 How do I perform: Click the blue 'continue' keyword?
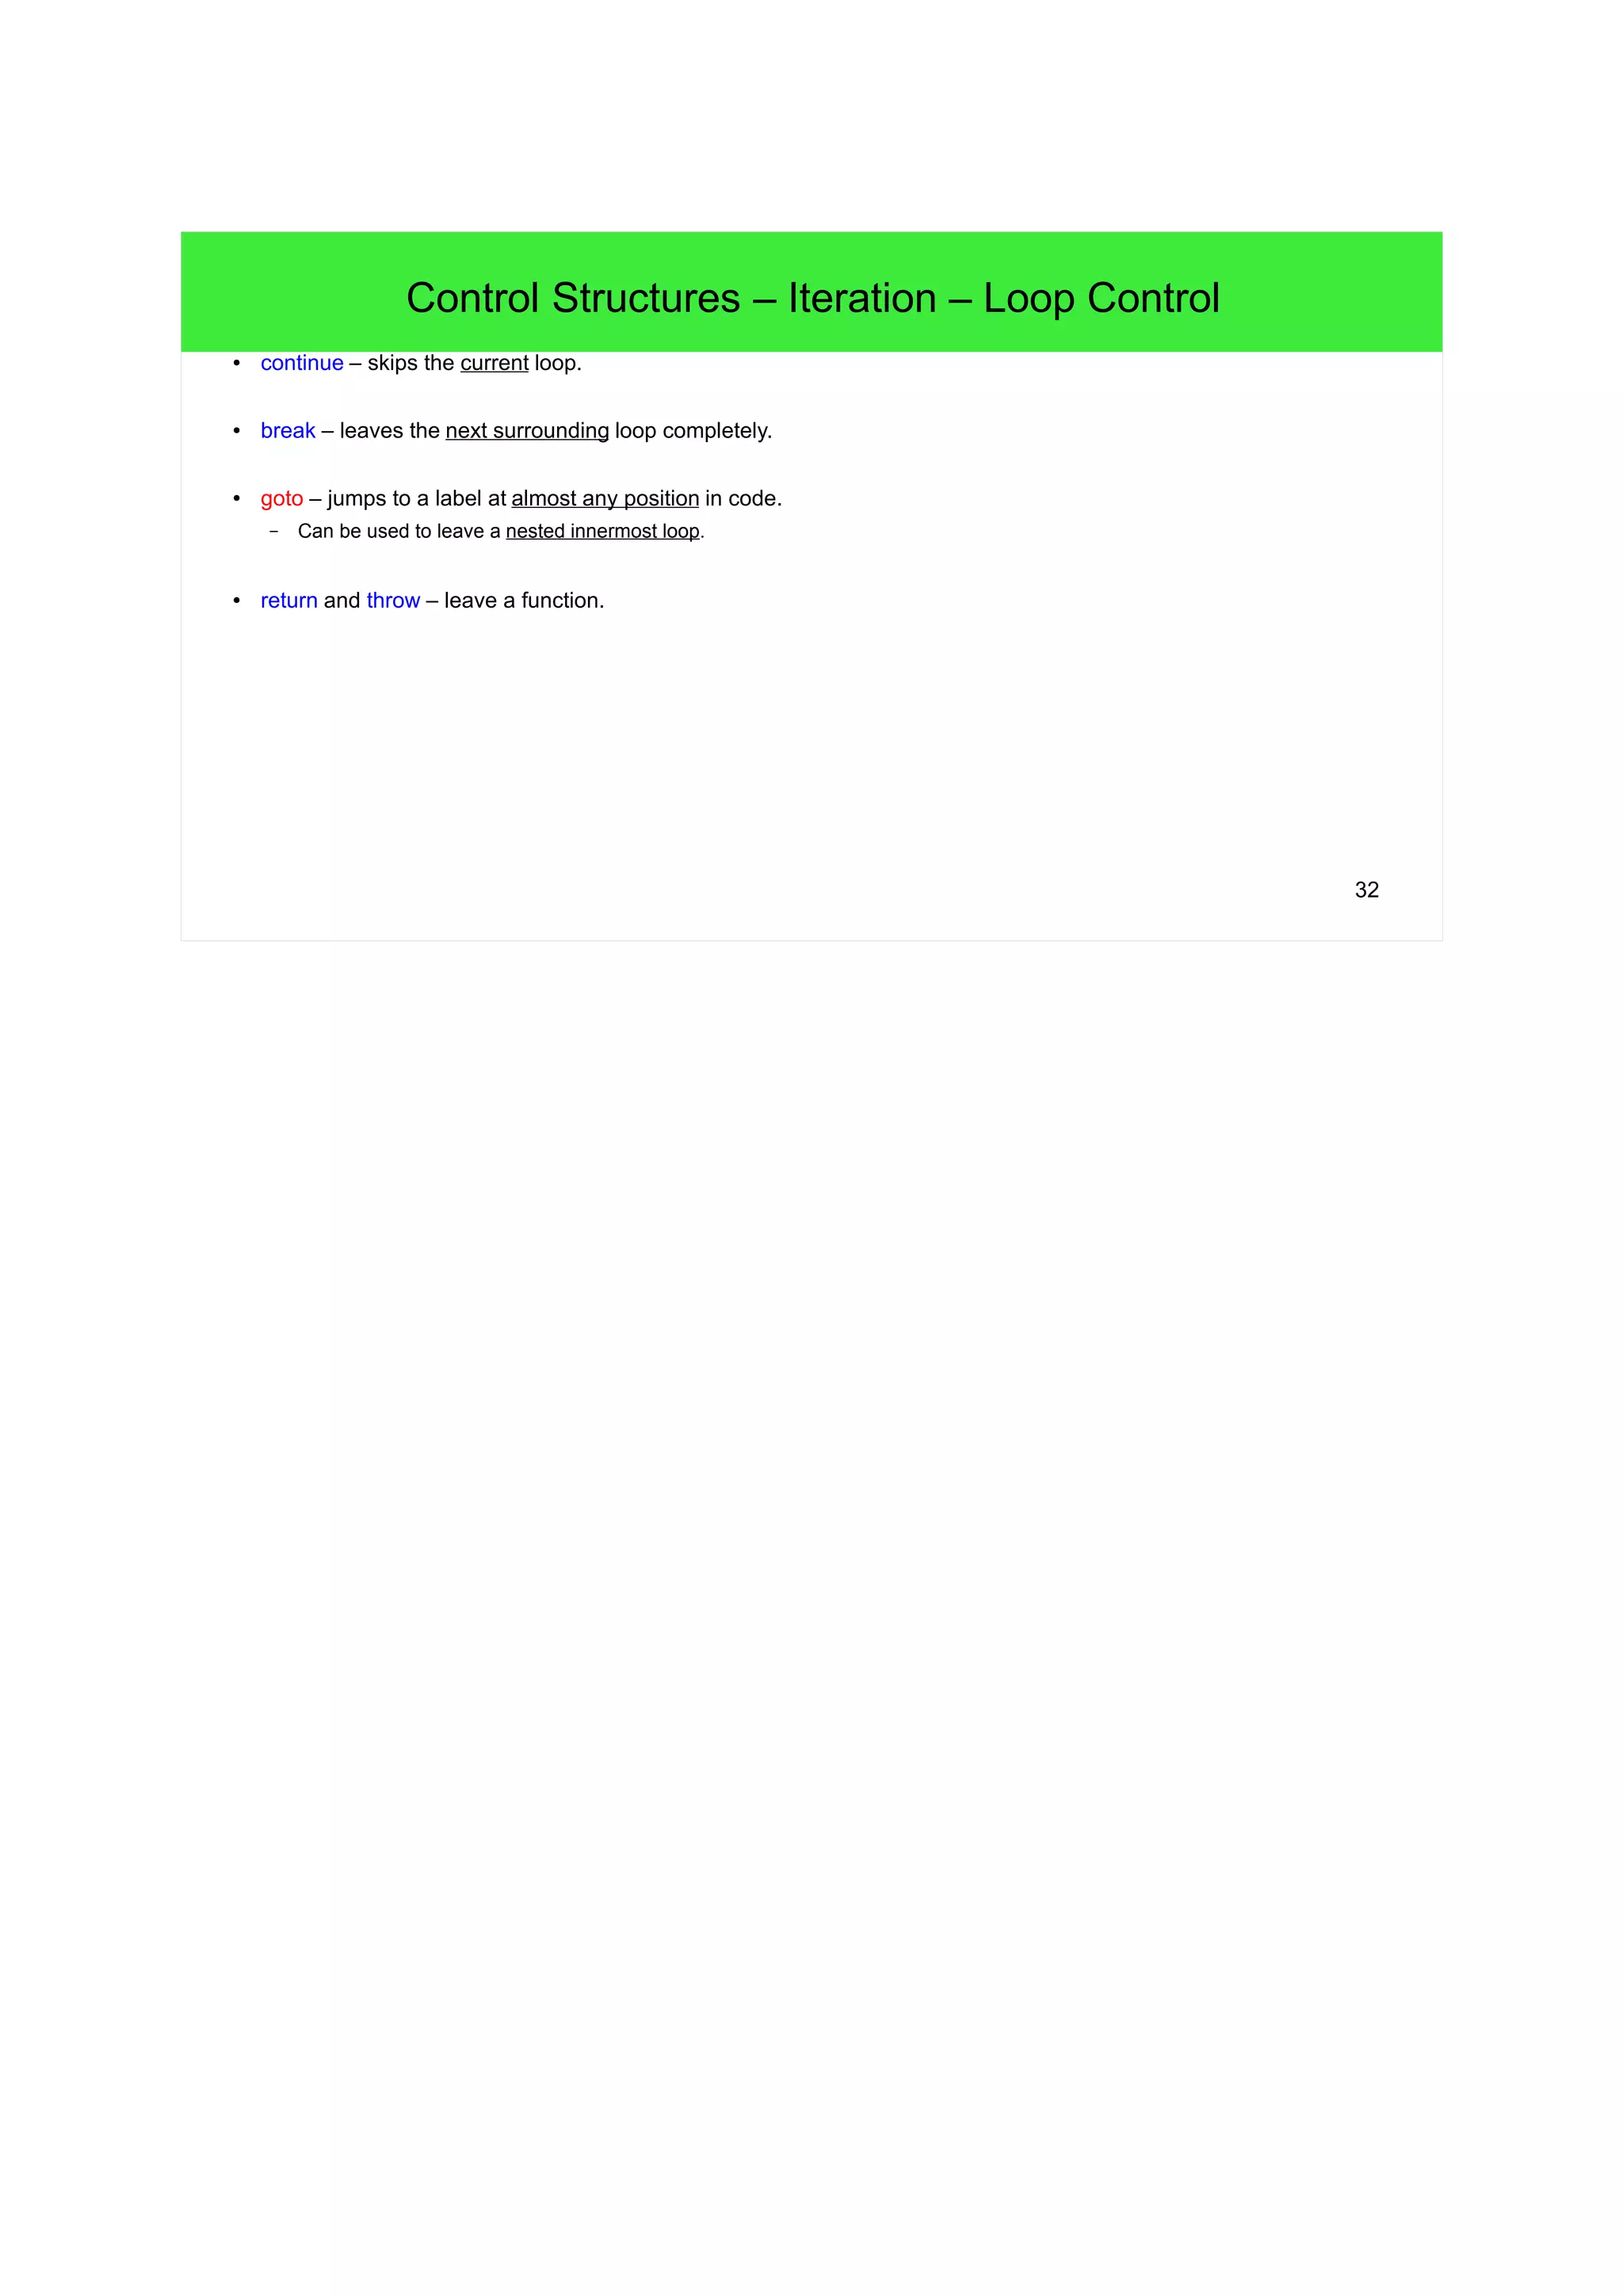pyautogui.click(x=302, y=363)
